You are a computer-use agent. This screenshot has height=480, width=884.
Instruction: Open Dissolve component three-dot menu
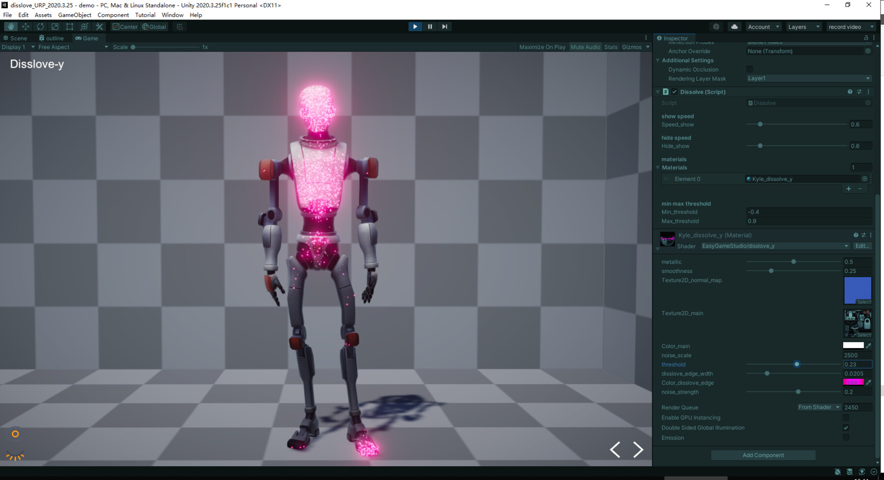coord(868,92)
